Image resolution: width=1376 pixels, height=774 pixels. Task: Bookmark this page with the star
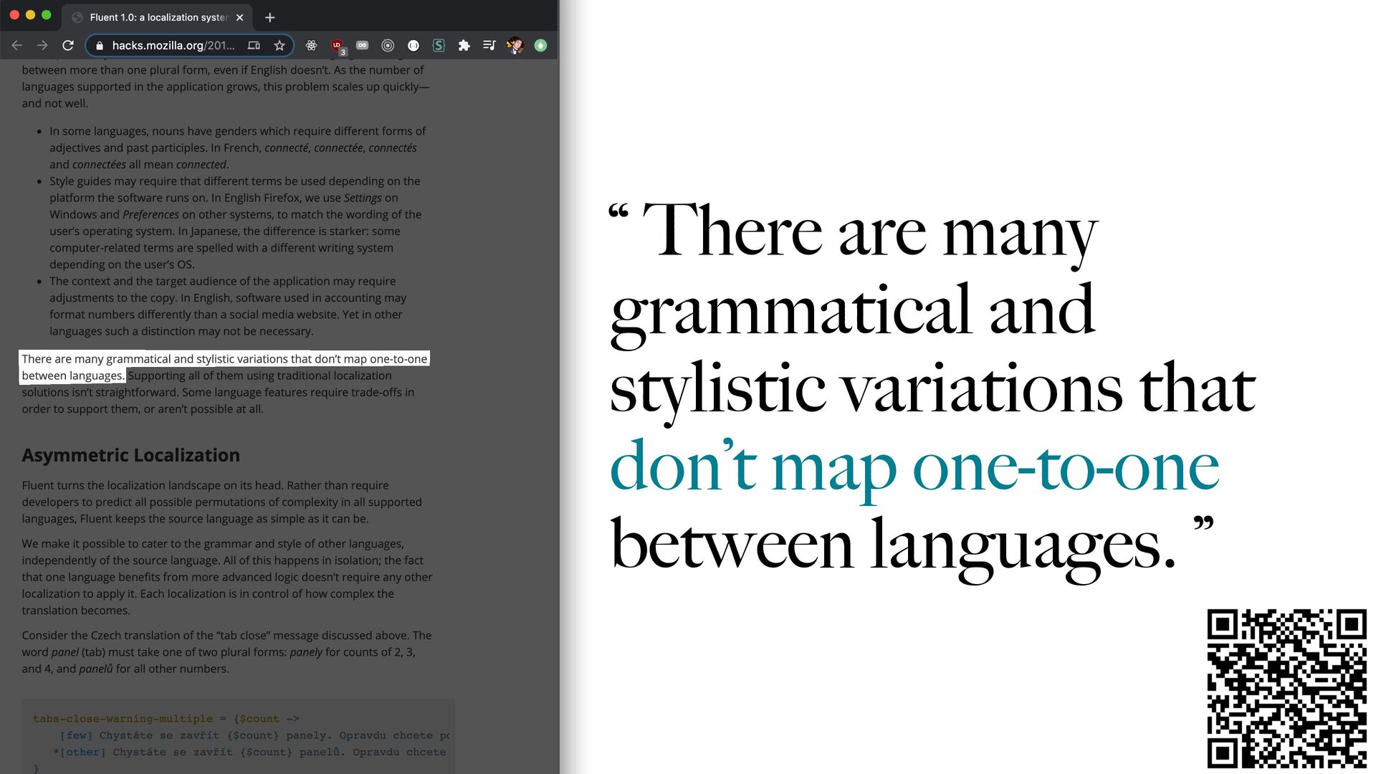[x=279, y=45]
